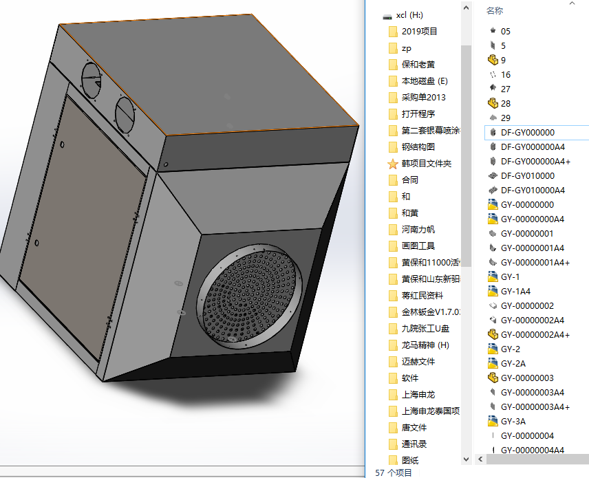Click the part icon next to 5
The image size is (589, 478).
click(x=493, y=45)
